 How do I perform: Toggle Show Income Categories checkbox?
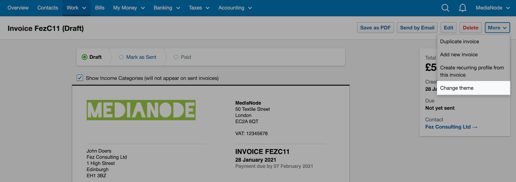tap(80, 78)
